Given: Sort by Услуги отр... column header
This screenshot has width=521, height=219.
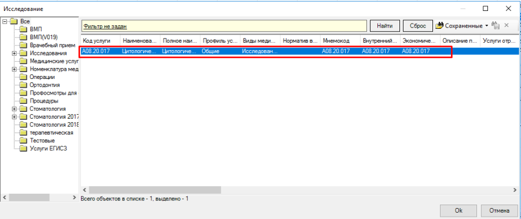Looking at the screenshot, I should click(500, 41).
